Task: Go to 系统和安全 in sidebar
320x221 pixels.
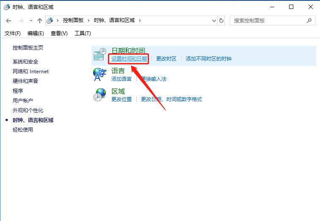Action: pos(25,62)
